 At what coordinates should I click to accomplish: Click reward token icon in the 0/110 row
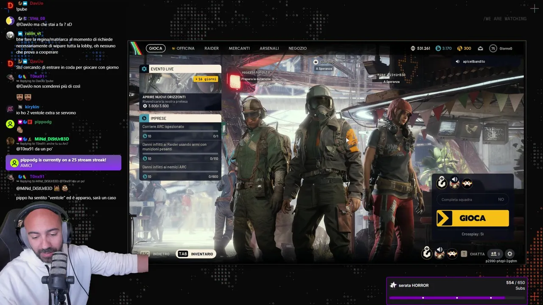pyautogui.click(x=145, y=158)
